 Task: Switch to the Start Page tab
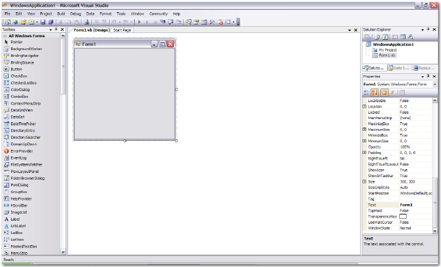tap(122, 30)
